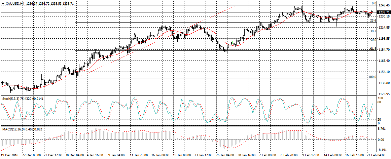Click the -8.191 value on MACD scale
The image size is (391, 159).
[x=382, y=150]
